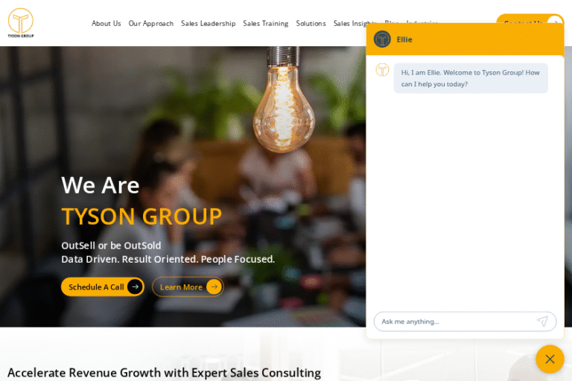The height and width of the screenshot is (381, 572).
Task: Expand the Sales Training menu
Action: (x=266, y=23)
